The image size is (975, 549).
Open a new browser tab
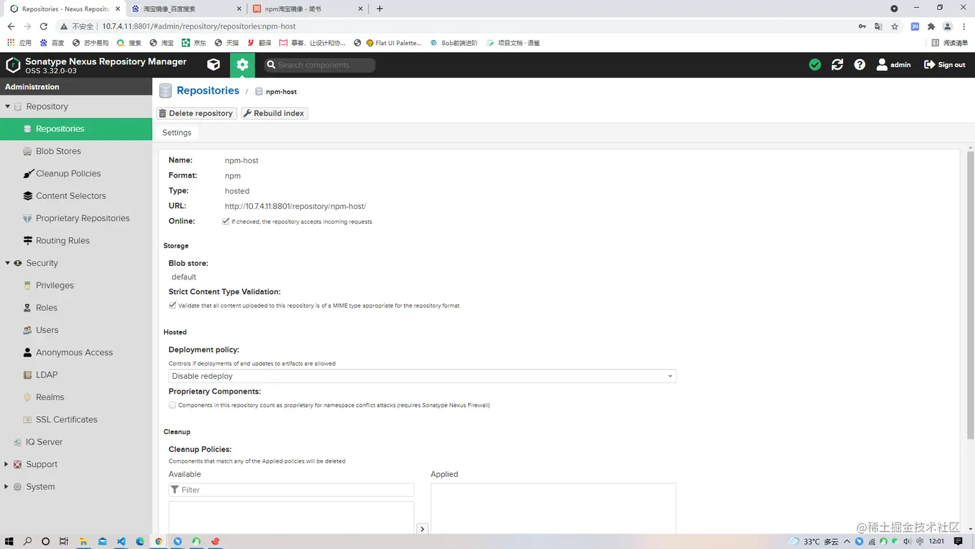point(380,9)
